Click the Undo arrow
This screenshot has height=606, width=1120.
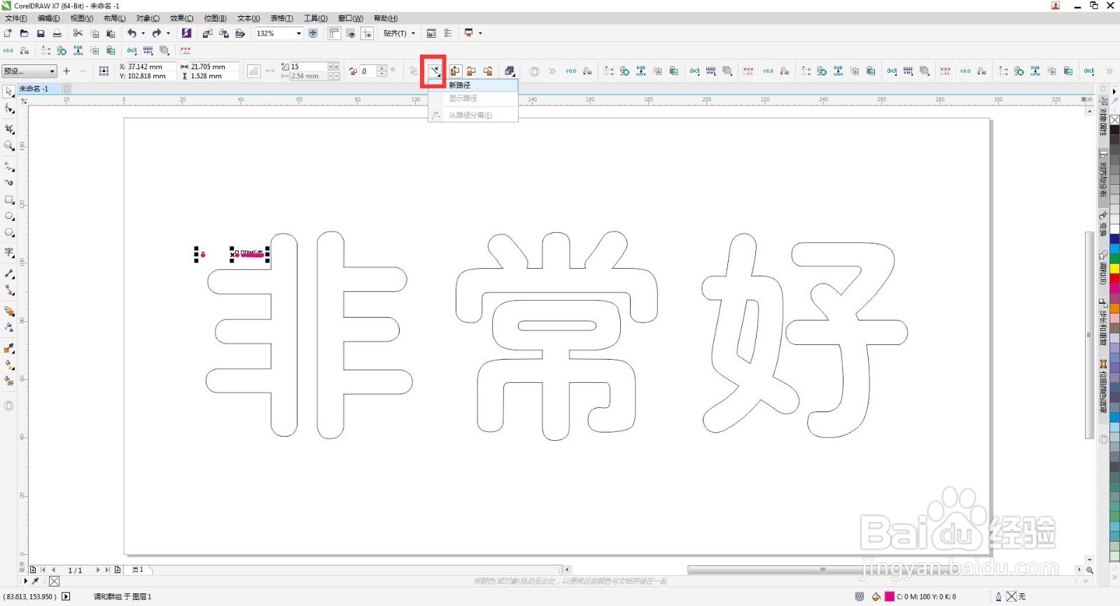tap(131, 33)
